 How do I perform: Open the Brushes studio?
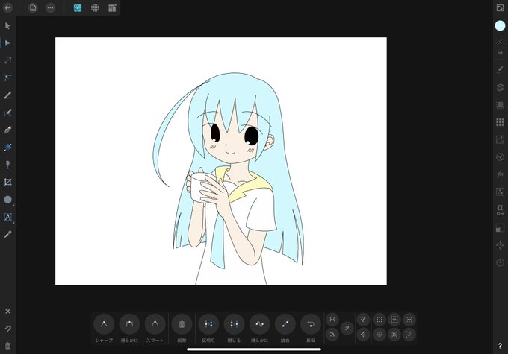[500, 69]
